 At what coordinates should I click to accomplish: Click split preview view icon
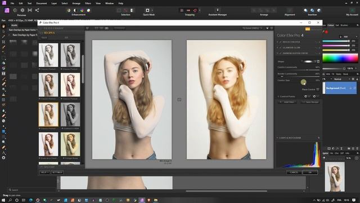101,28
